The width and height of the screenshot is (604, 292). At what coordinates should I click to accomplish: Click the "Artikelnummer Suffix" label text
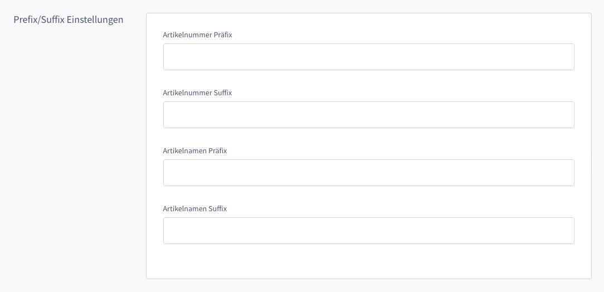(x=197, y=93)
